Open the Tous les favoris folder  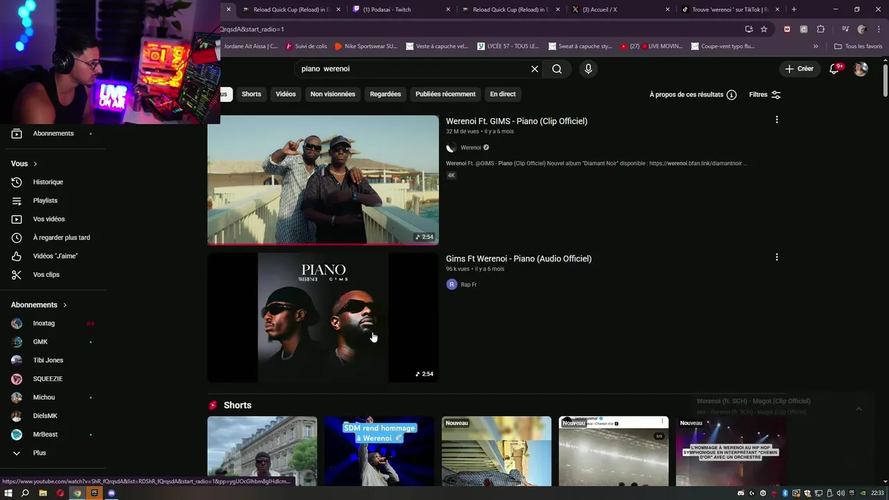coord(858,47)
